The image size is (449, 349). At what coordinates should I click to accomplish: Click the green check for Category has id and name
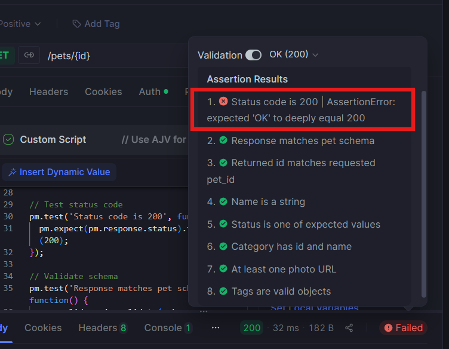click(223, 246)
